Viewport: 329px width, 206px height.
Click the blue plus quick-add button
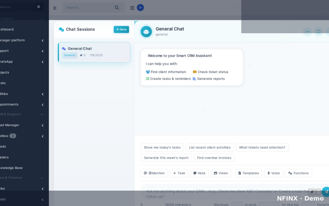[x=140, y=8]
